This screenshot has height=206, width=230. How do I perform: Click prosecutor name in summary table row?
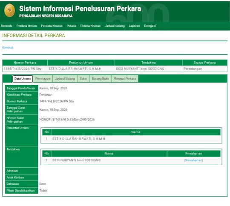pyautogui.click(x=75, y=69)
